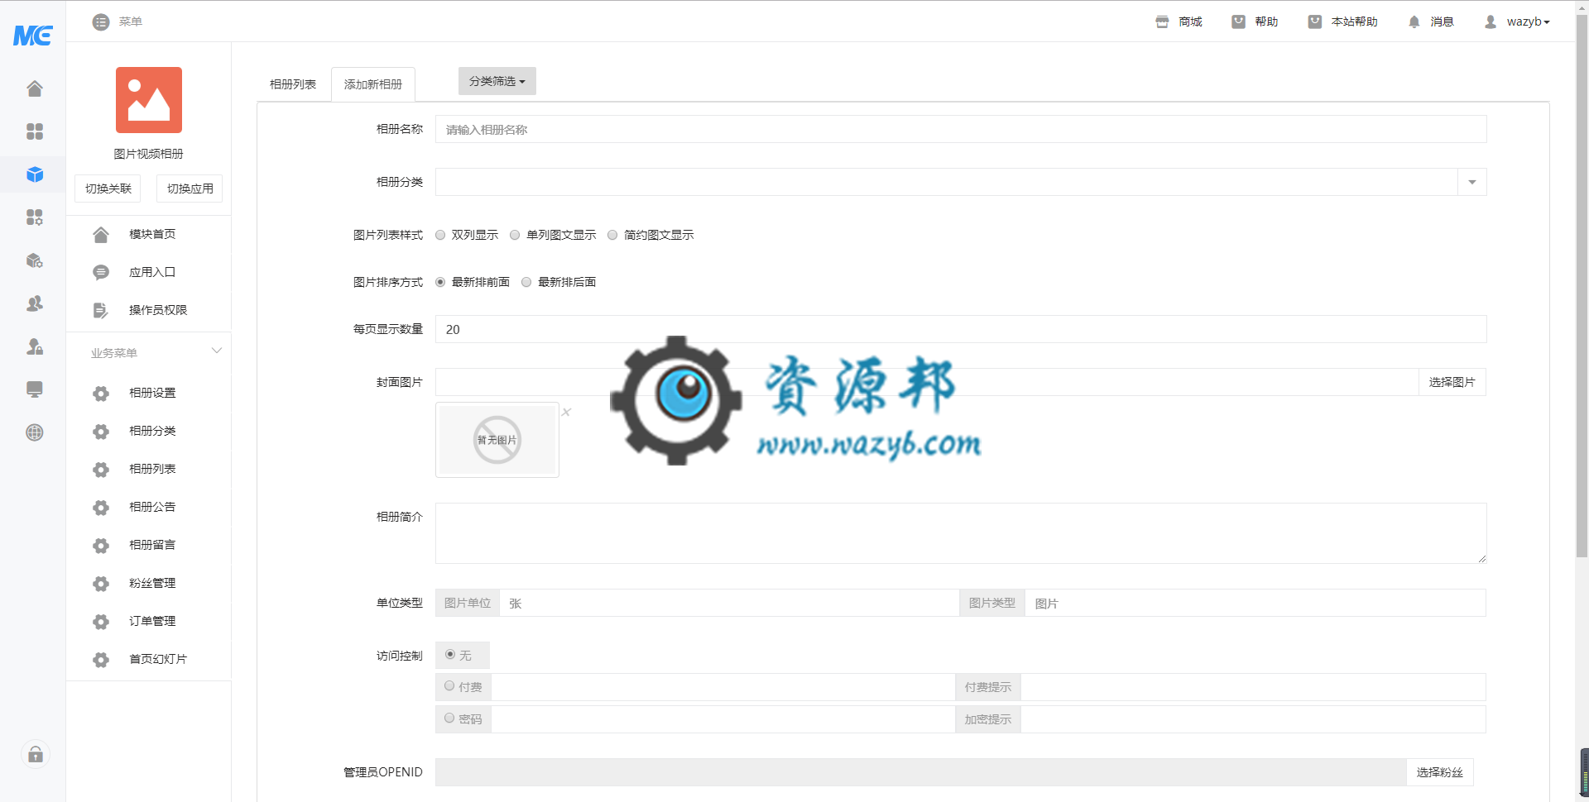Open 商城 in top bar
The width and height of the screenshot is (1589, 802).
pyautogui.click(x=1179, y=21)
